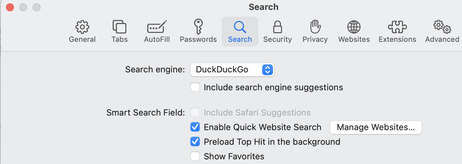The height and width of the screenshot is (164, 462).
Task: Click the Search magnifying glass icon
Action: (x=240, y=27)
